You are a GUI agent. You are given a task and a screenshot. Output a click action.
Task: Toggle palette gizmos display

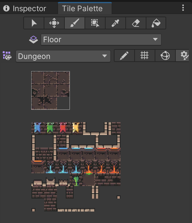click(x=165, y=56)
